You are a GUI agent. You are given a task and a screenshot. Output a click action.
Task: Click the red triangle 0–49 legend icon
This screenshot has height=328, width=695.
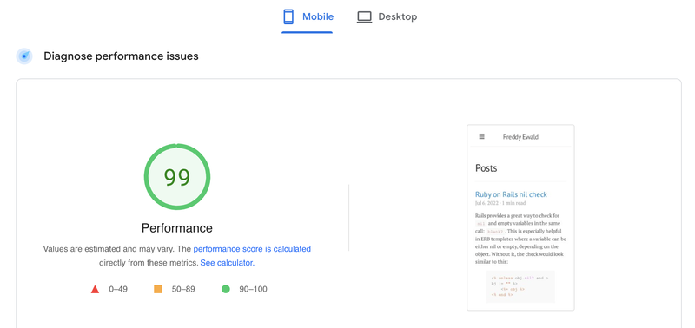click(95, 290)
